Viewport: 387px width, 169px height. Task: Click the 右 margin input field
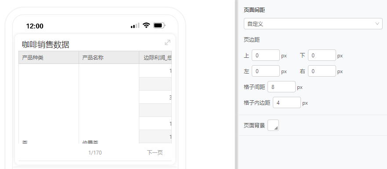coord(322,71)
